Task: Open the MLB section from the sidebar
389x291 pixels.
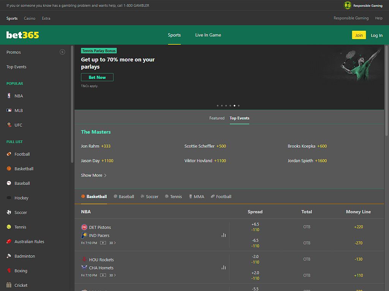Action: tap(18, 110)
